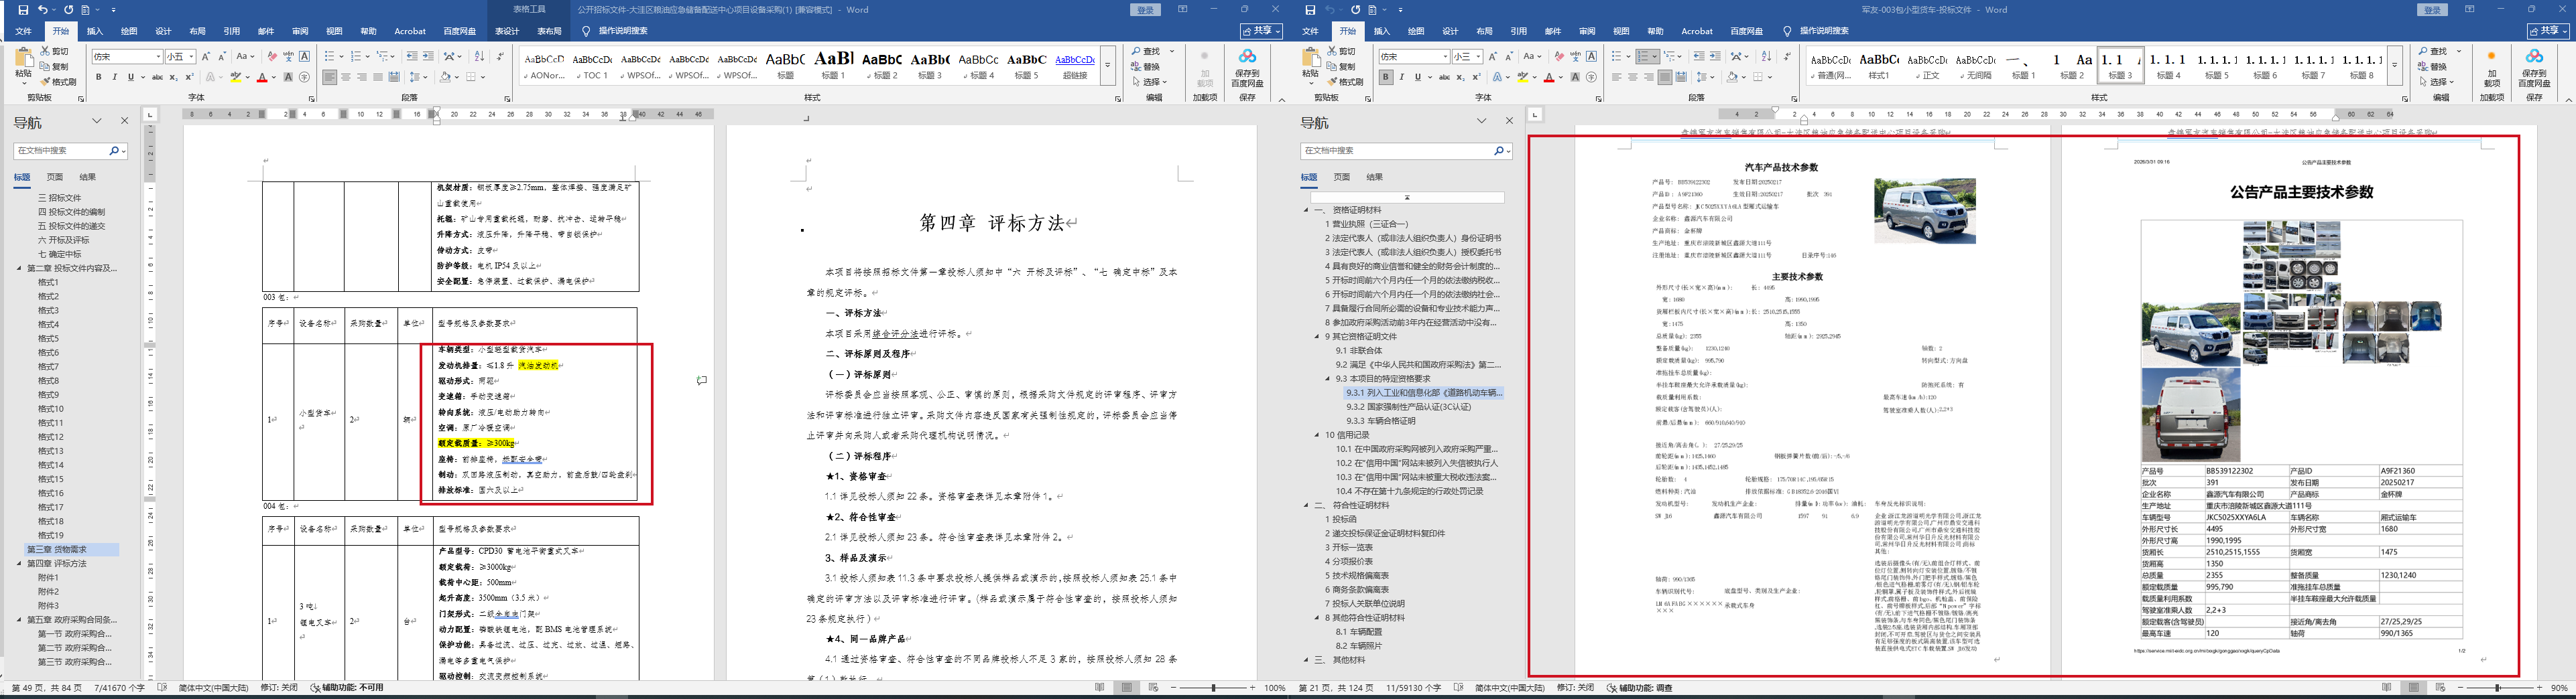
Task: Click Increase Indent icon in left window ribbon
Action: [428, 56]
